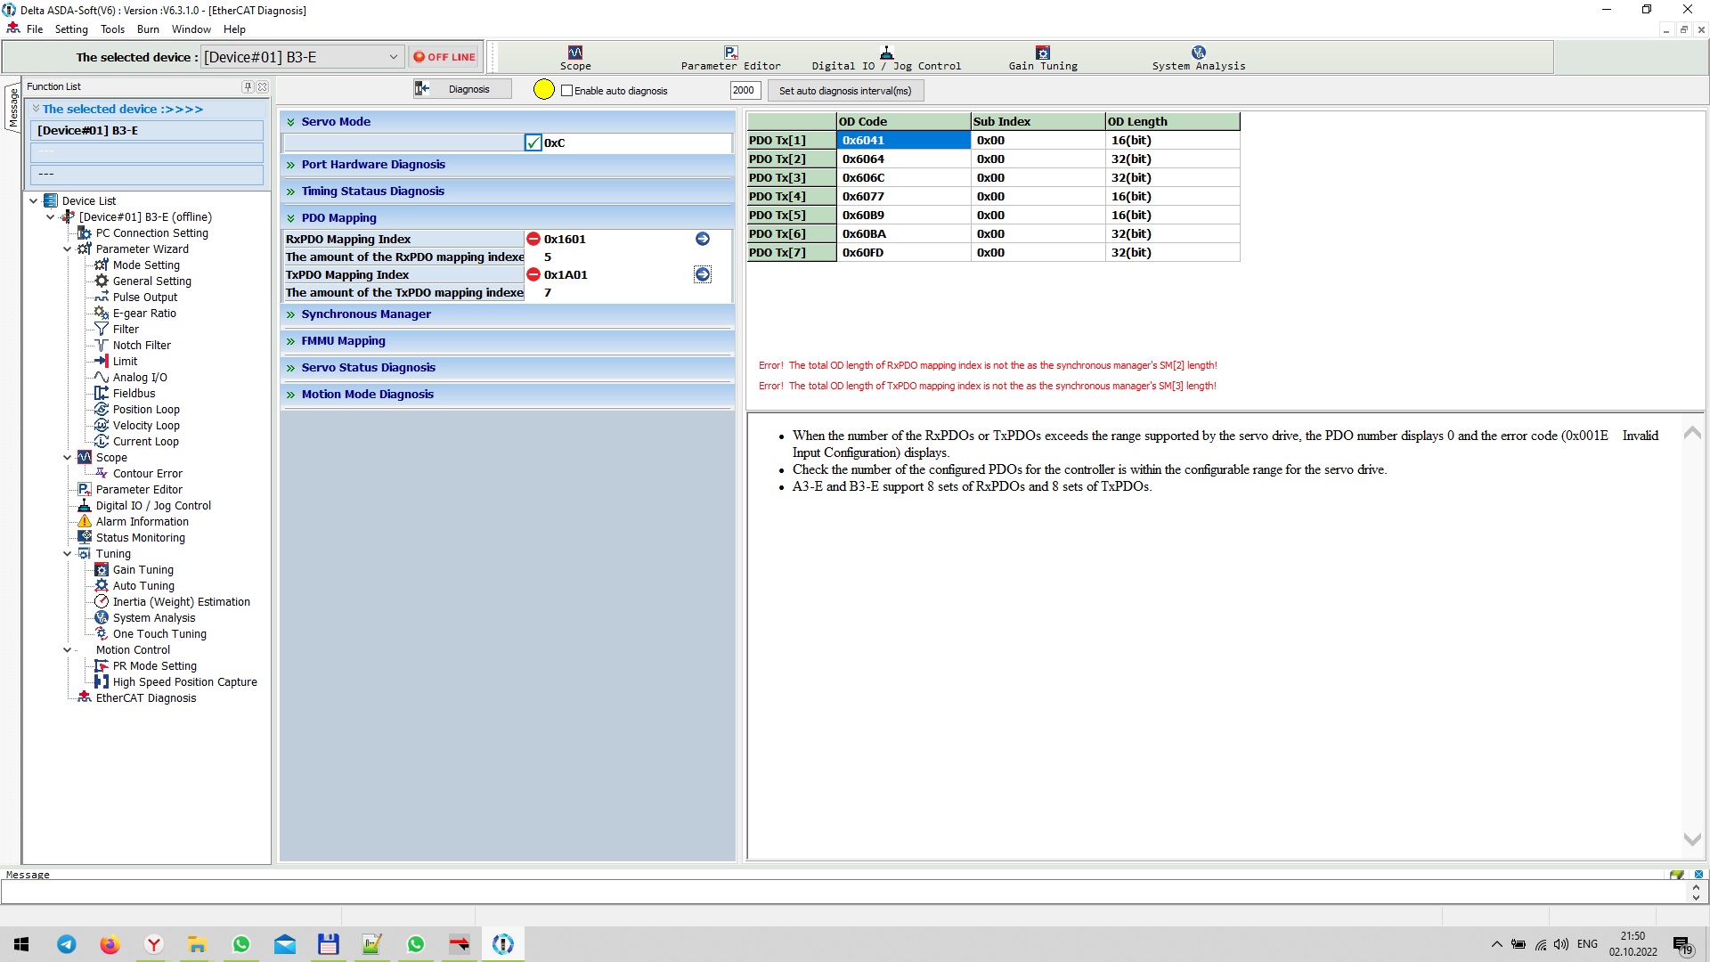The image size is (1710, 962).
Task: Select [Device#01] B3-E in selected device list
Action: [x=147, y=131]
